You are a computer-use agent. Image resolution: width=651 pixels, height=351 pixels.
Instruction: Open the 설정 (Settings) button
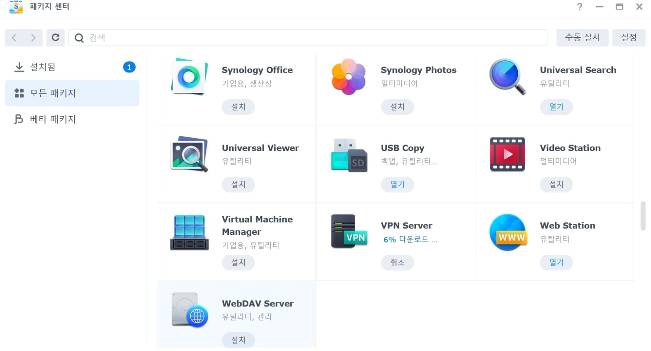click(629, 38)
